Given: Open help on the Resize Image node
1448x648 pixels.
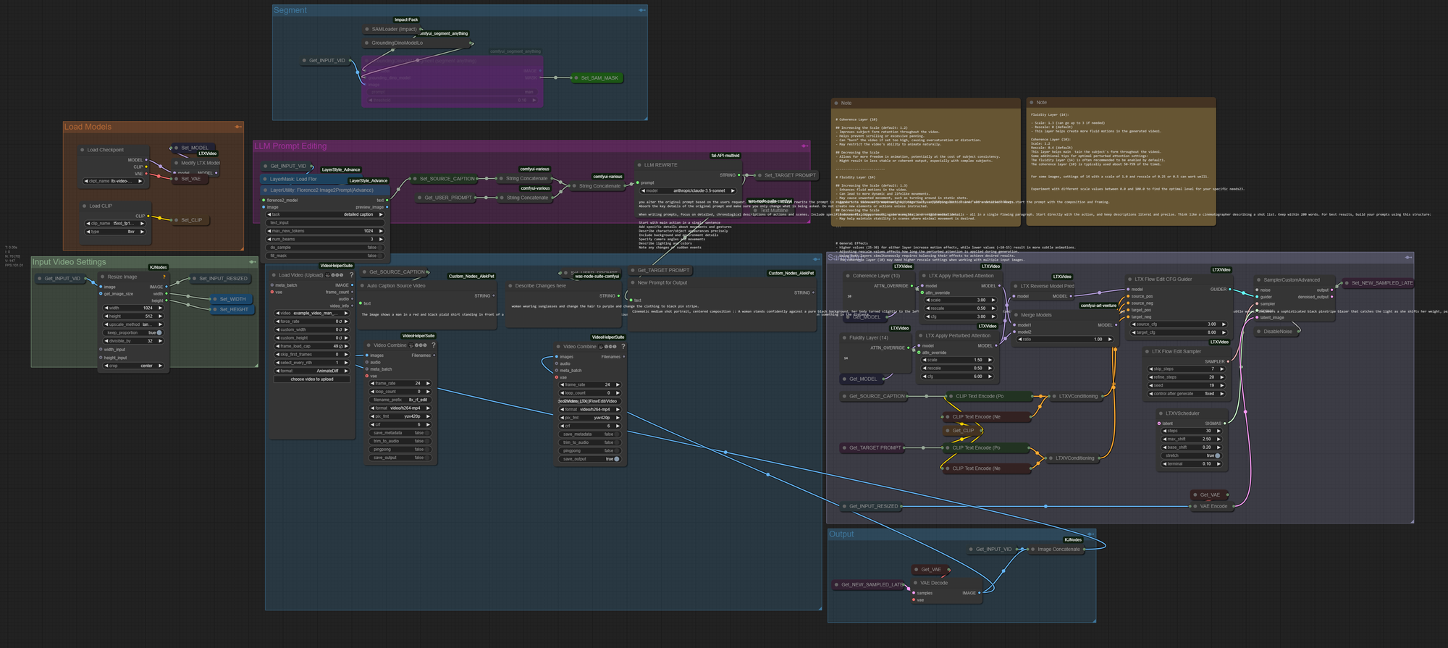Looking at the screenshot, I should (x=164, y=277).
